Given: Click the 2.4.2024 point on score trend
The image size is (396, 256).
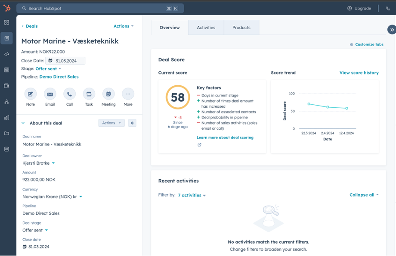Looking at the screenshot, I should (x=328, y=107).
